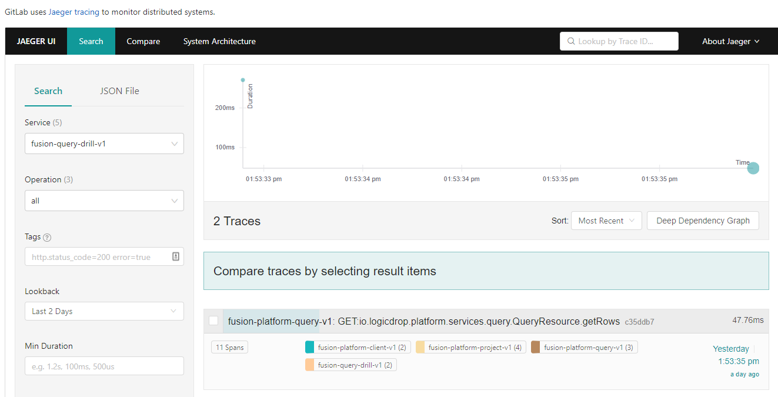This screenshot has height=397, width=778.
Task: Switch to the JSON File tab
Action: (119, 91)
